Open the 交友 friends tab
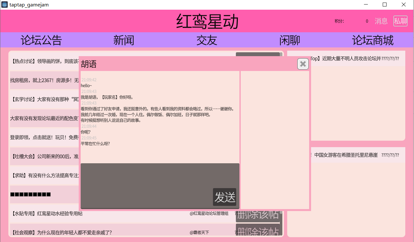The width and height of the screenshot is (414, 242). click(x=206, y=40)
